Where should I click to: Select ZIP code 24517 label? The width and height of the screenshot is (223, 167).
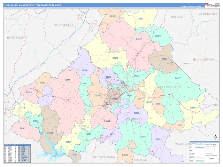point(113,134)
